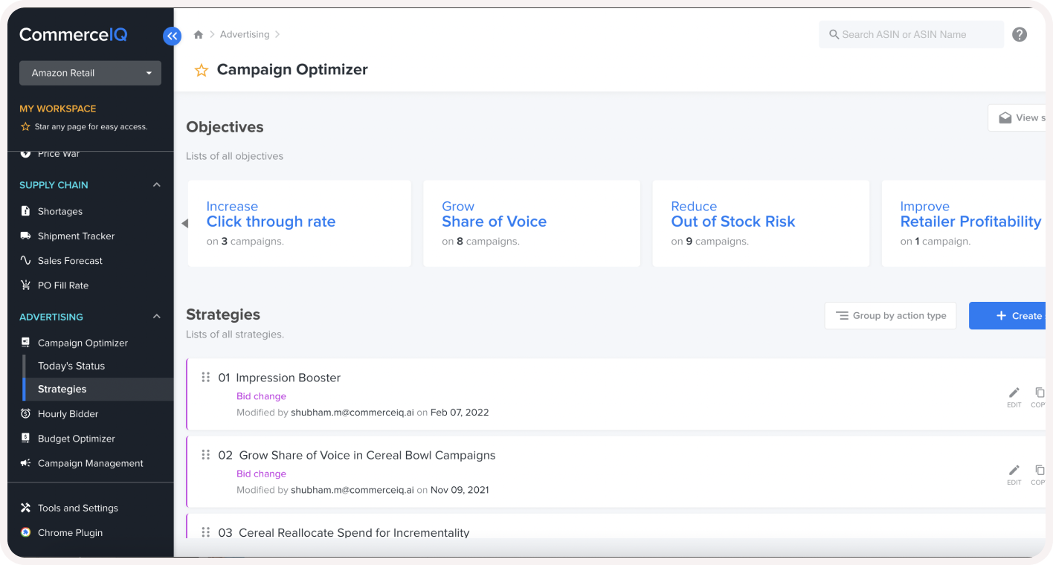This screenshot has height=565, width=1053.
Task: Click Bid change label under Impression Booster
Action: coord(261,396)
